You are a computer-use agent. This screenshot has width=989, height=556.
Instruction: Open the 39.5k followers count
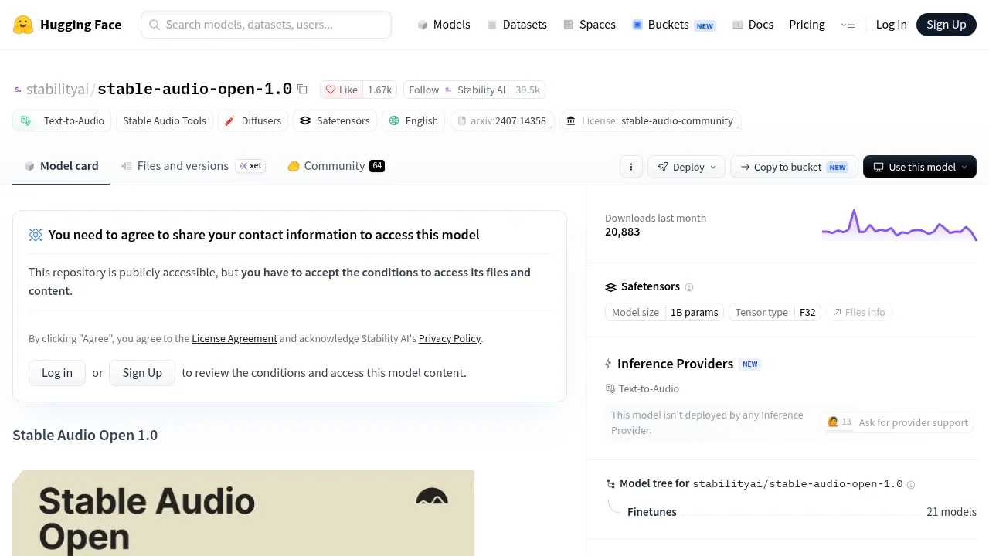(x=528, y=90)
